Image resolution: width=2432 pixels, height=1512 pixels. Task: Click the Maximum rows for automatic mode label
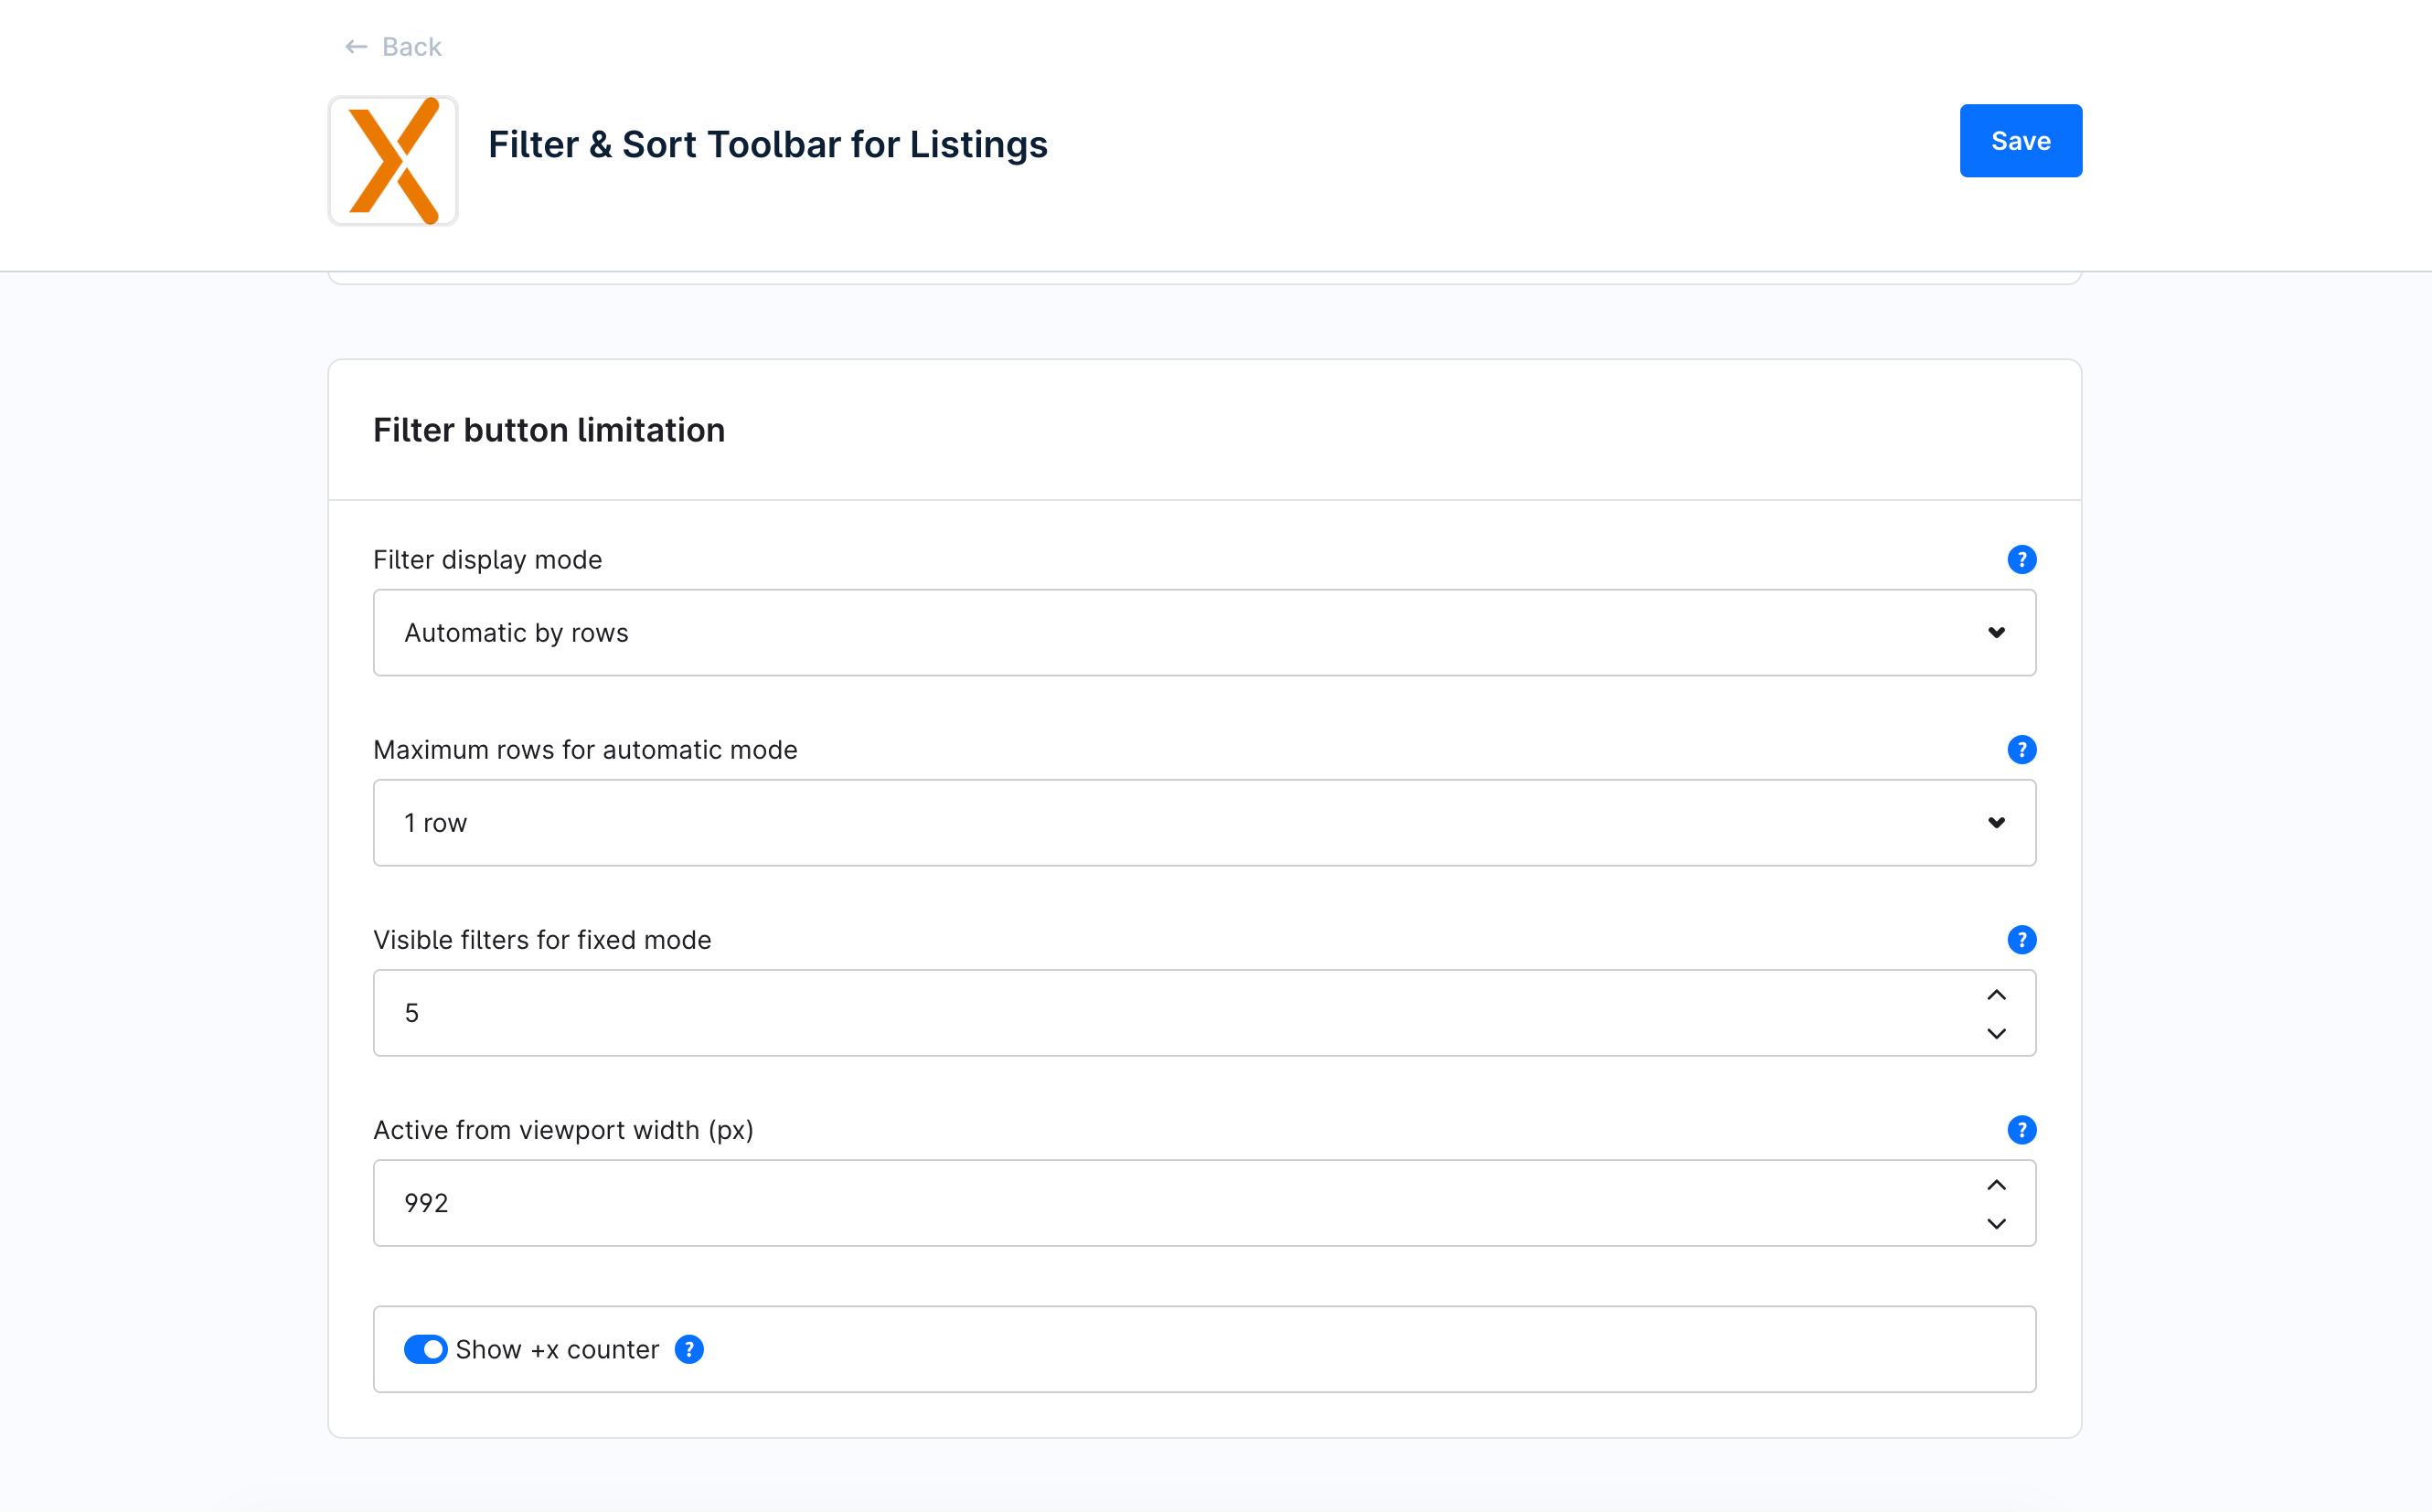click(585, 750)
